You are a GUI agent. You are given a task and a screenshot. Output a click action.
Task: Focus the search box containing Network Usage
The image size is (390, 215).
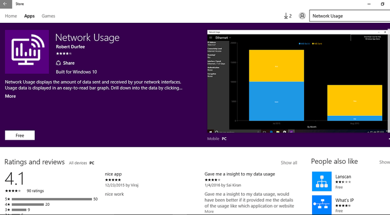(350, 16)
